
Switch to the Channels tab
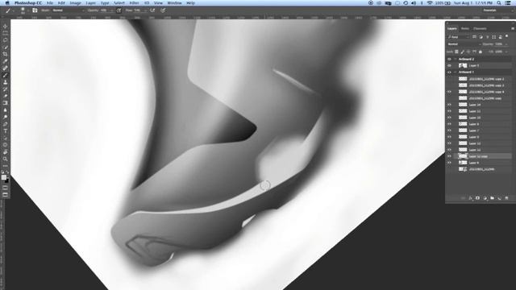pos(480,29)
